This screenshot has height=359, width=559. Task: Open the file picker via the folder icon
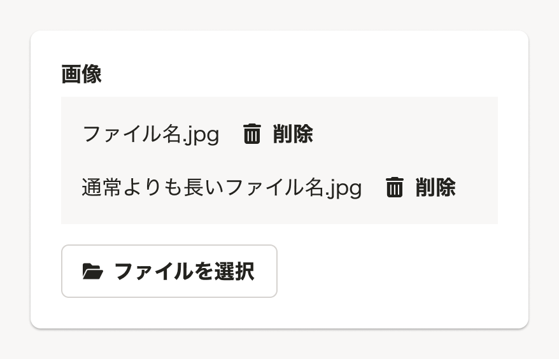[92, 272]
